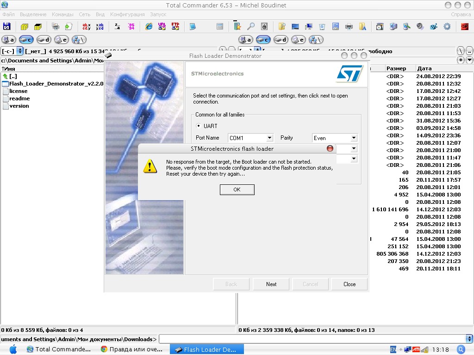The height and width of the screenshot is (355, 474).
Task: Switch right panel to drive d
Action: click(x=281, y=40)
